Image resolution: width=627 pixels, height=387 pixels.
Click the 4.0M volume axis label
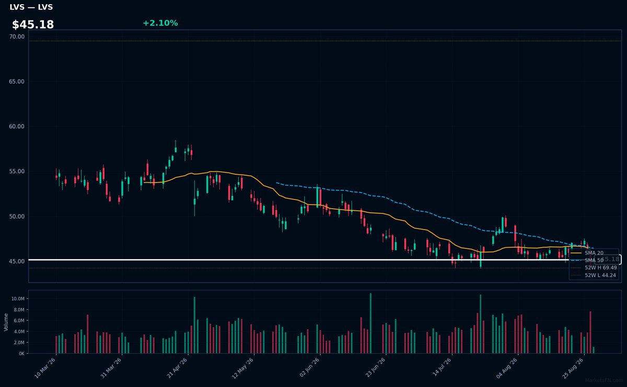pyautogui.click(x=18, y=332)
